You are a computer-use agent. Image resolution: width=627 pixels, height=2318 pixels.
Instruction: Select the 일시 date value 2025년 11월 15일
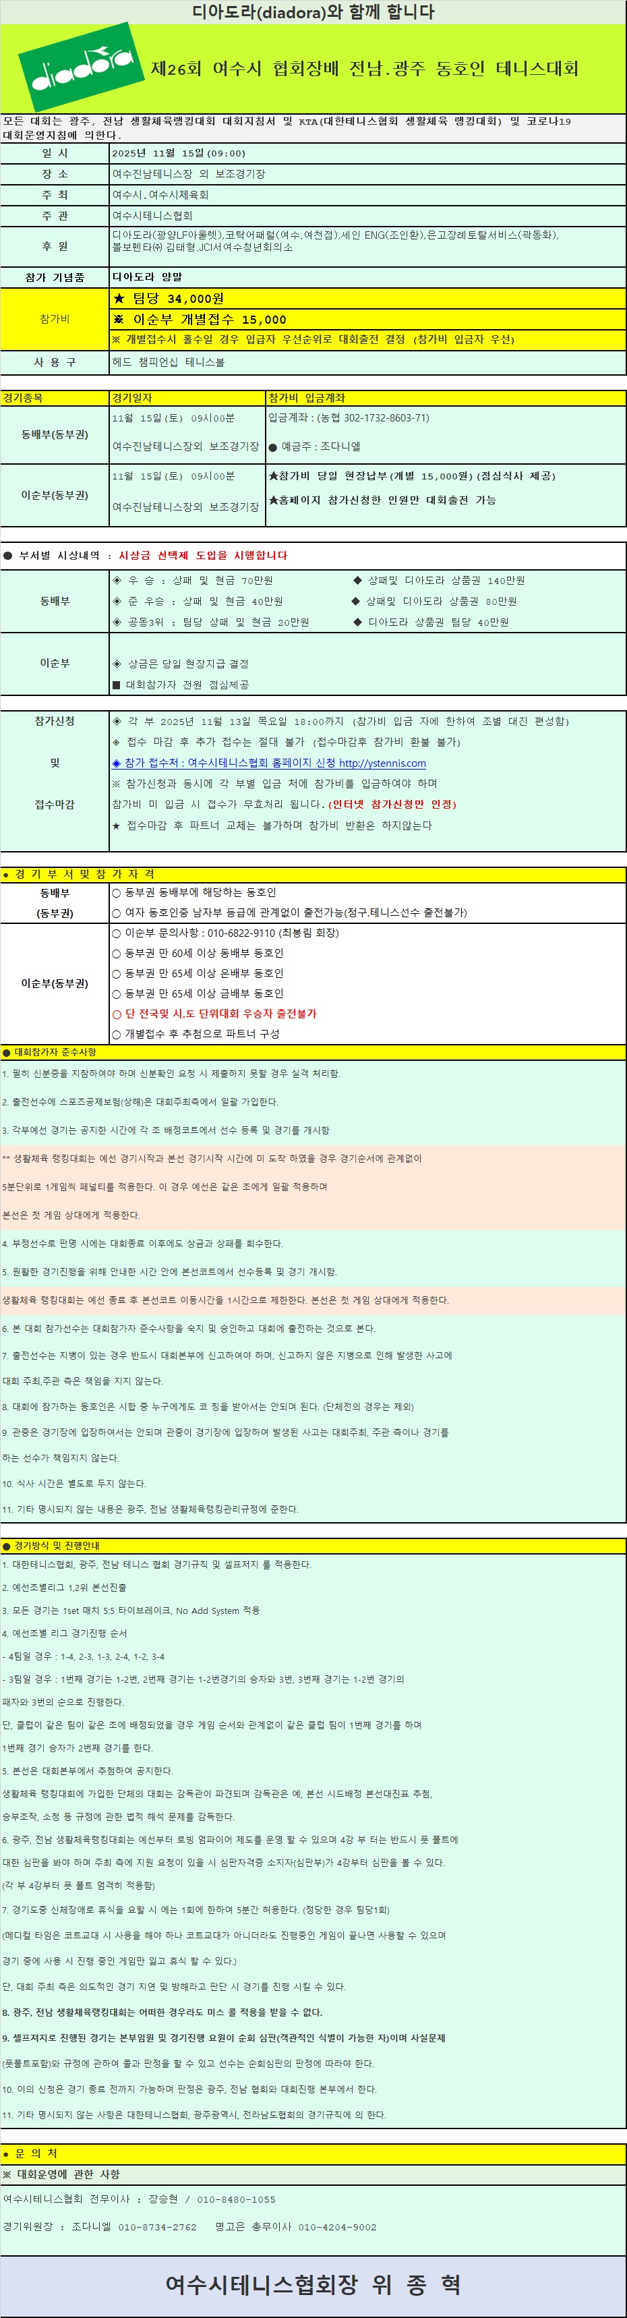tap(178, 153)
